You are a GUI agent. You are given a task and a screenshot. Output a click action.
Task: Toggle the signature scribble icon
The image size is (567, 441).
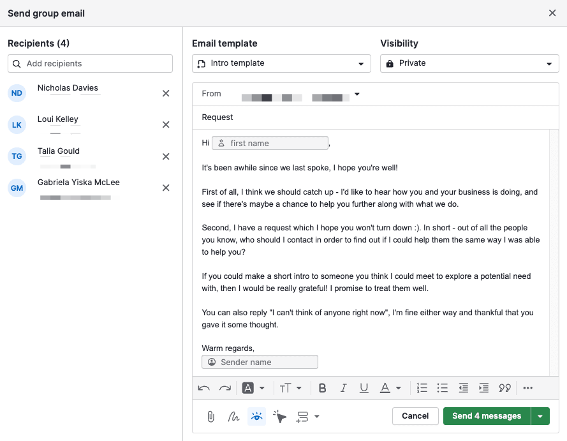click(233, 416)
